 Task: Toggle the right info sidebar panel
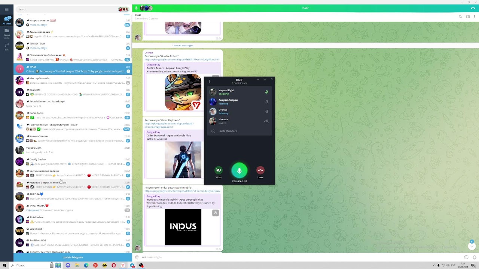[468, 16]
